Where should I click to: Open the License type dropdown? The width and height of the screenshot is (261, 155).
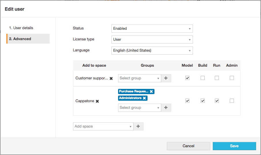[x=152, y=40]
